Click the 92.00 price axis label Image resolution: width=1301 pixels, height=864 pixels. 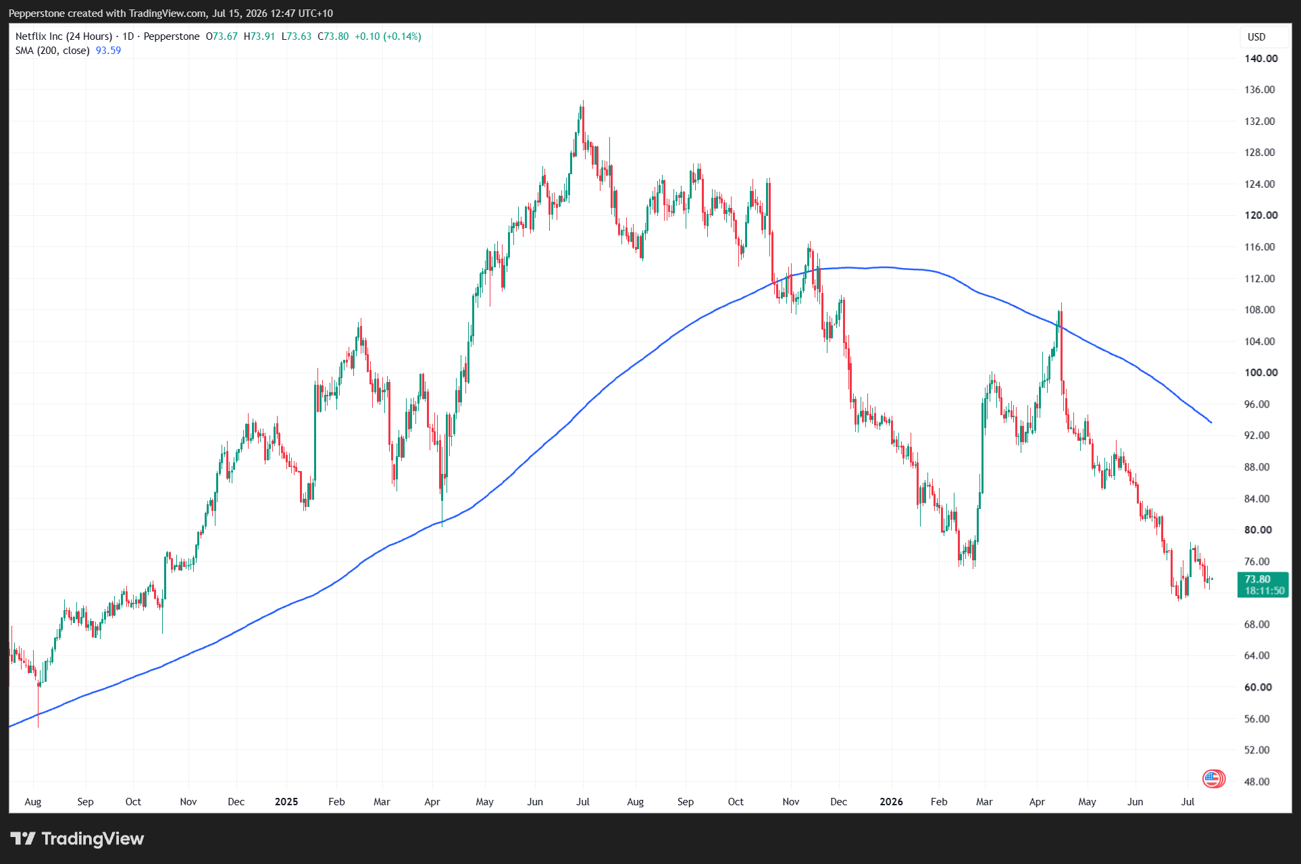pyautogui.click(x=1257, y=435)
